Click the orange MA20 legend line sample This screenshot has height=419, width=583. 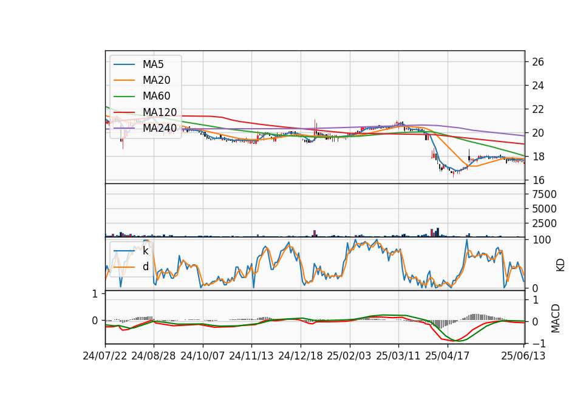(x=124, y=80)
